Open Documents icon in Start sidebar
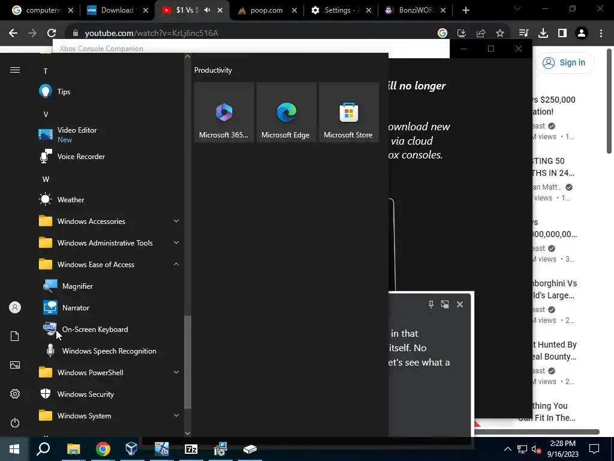The image size is (614, 461). [x=15, y=336]
